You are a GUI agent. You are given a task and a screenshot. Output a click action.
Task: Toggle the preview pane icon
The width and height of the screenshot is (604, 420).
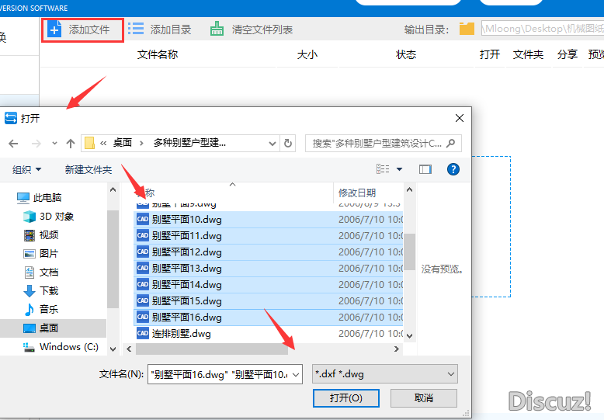click(425, 169)
